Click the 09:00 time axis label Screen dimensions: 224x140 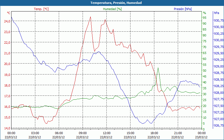coord(83,133)
